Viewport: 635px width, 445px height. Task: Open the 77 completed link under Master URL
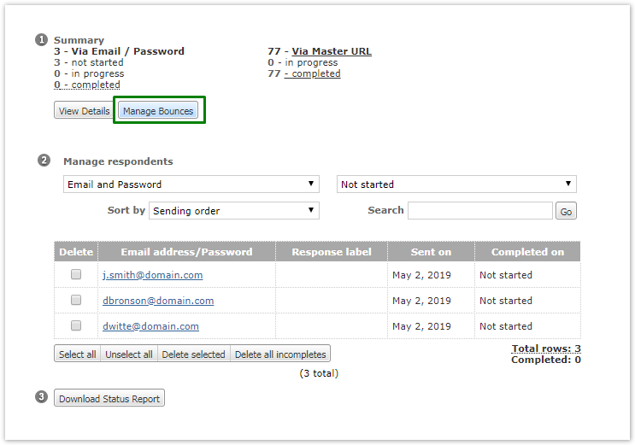(312, 73)
